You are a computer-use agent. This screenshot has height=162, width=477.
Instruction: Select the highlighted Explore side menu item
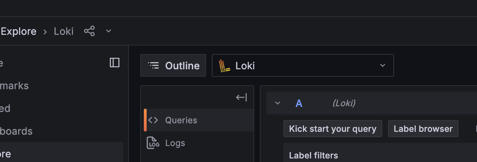[x=6, y=154]
